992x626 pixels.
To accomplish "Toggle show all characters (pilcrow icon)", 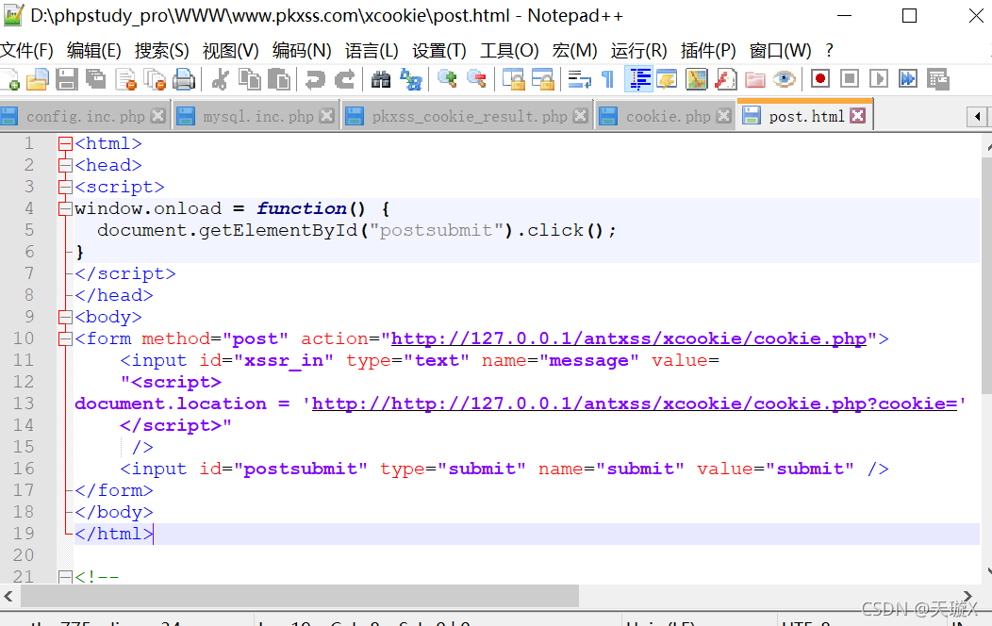I will coord(608,80).
